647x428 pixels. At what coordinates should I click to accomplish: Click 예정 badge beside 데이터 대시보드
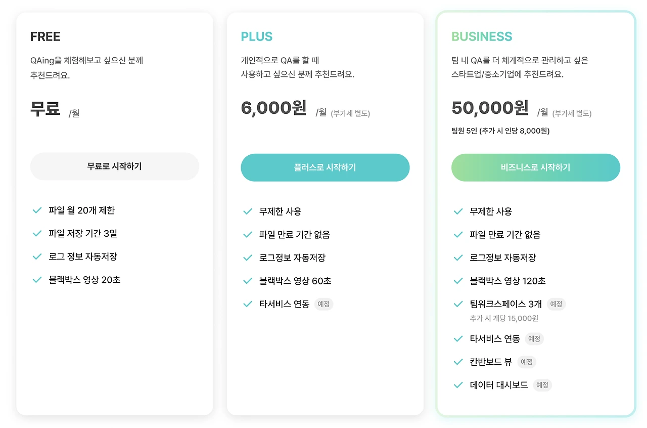click(x=542, y=385)
